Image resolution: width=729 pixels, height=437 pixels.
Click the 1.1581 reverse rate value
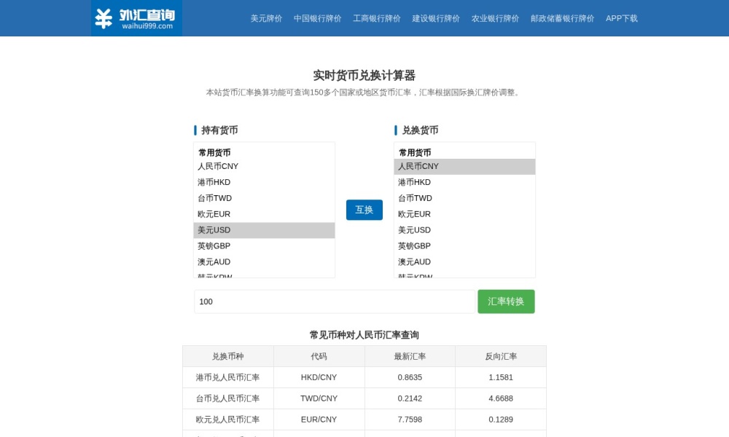(x=501, y=377)
